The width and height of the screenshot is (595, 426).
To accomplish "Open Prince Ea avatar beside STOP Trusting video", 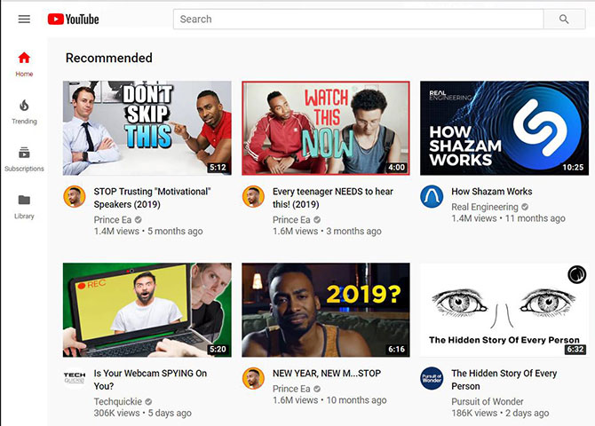I will pos(75,196).
